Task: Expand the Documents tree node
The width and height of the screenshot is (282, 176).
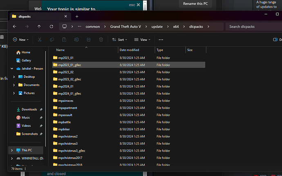Action: click(14, 85)
